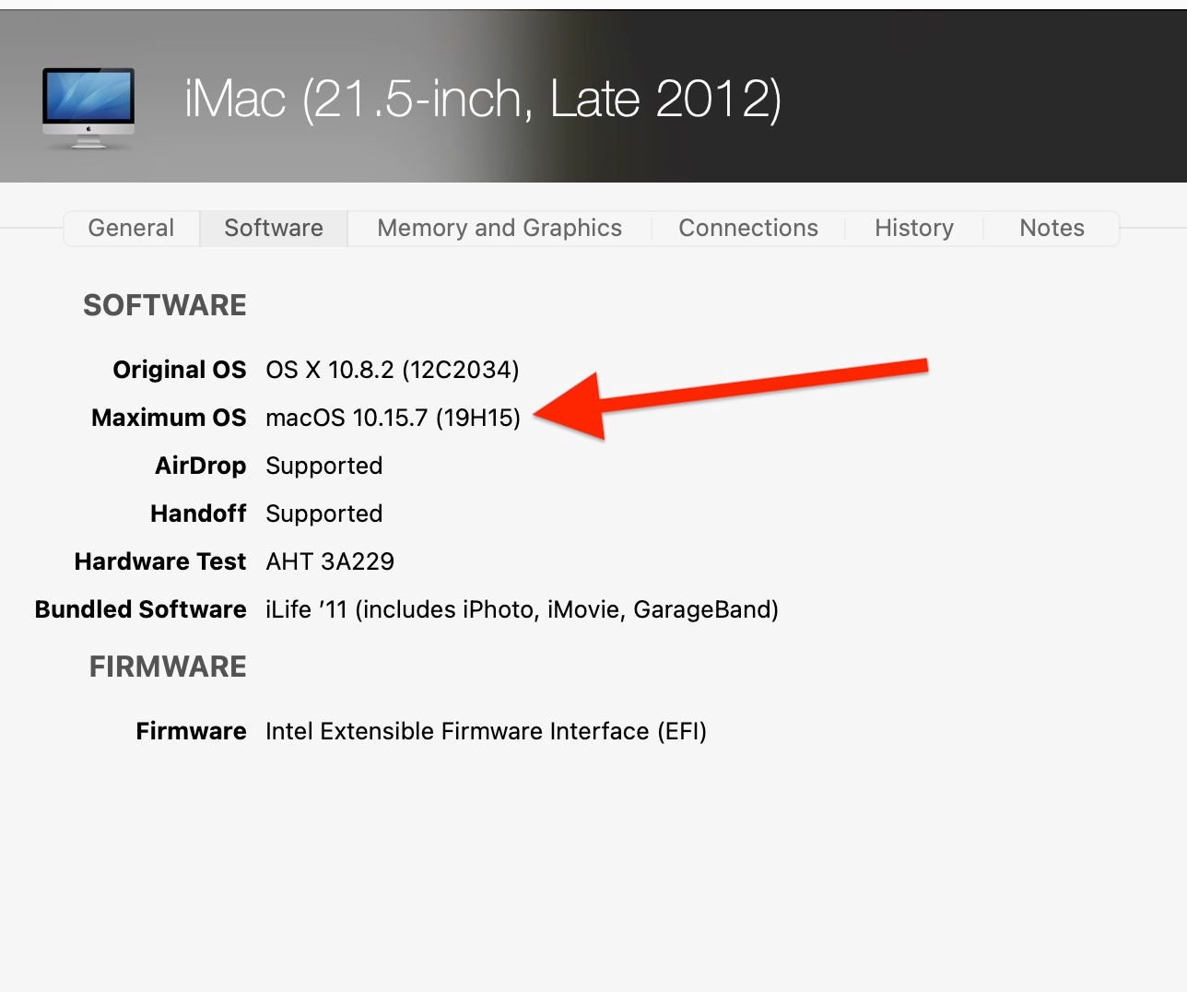Show the History tab
Screen dimensions: 1187x992
pyautogui.click(x=914, y=228)
